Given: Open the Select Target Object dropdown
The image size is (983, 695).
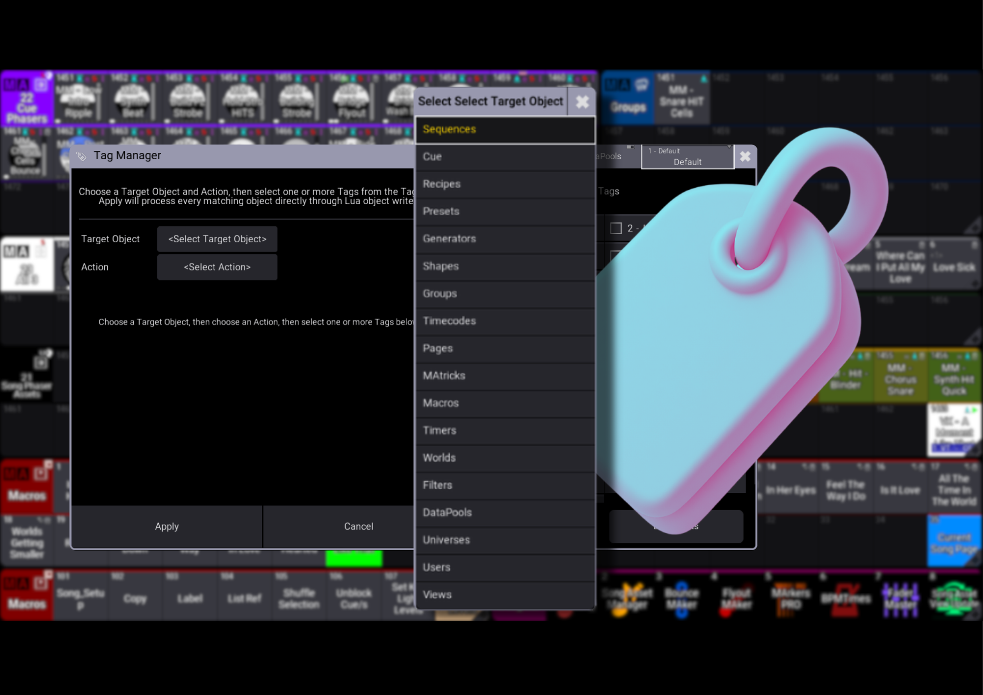Looking at the screenshot, I should (217, 239).
